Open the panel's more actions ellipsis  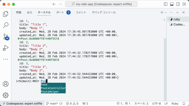point(171,12)
